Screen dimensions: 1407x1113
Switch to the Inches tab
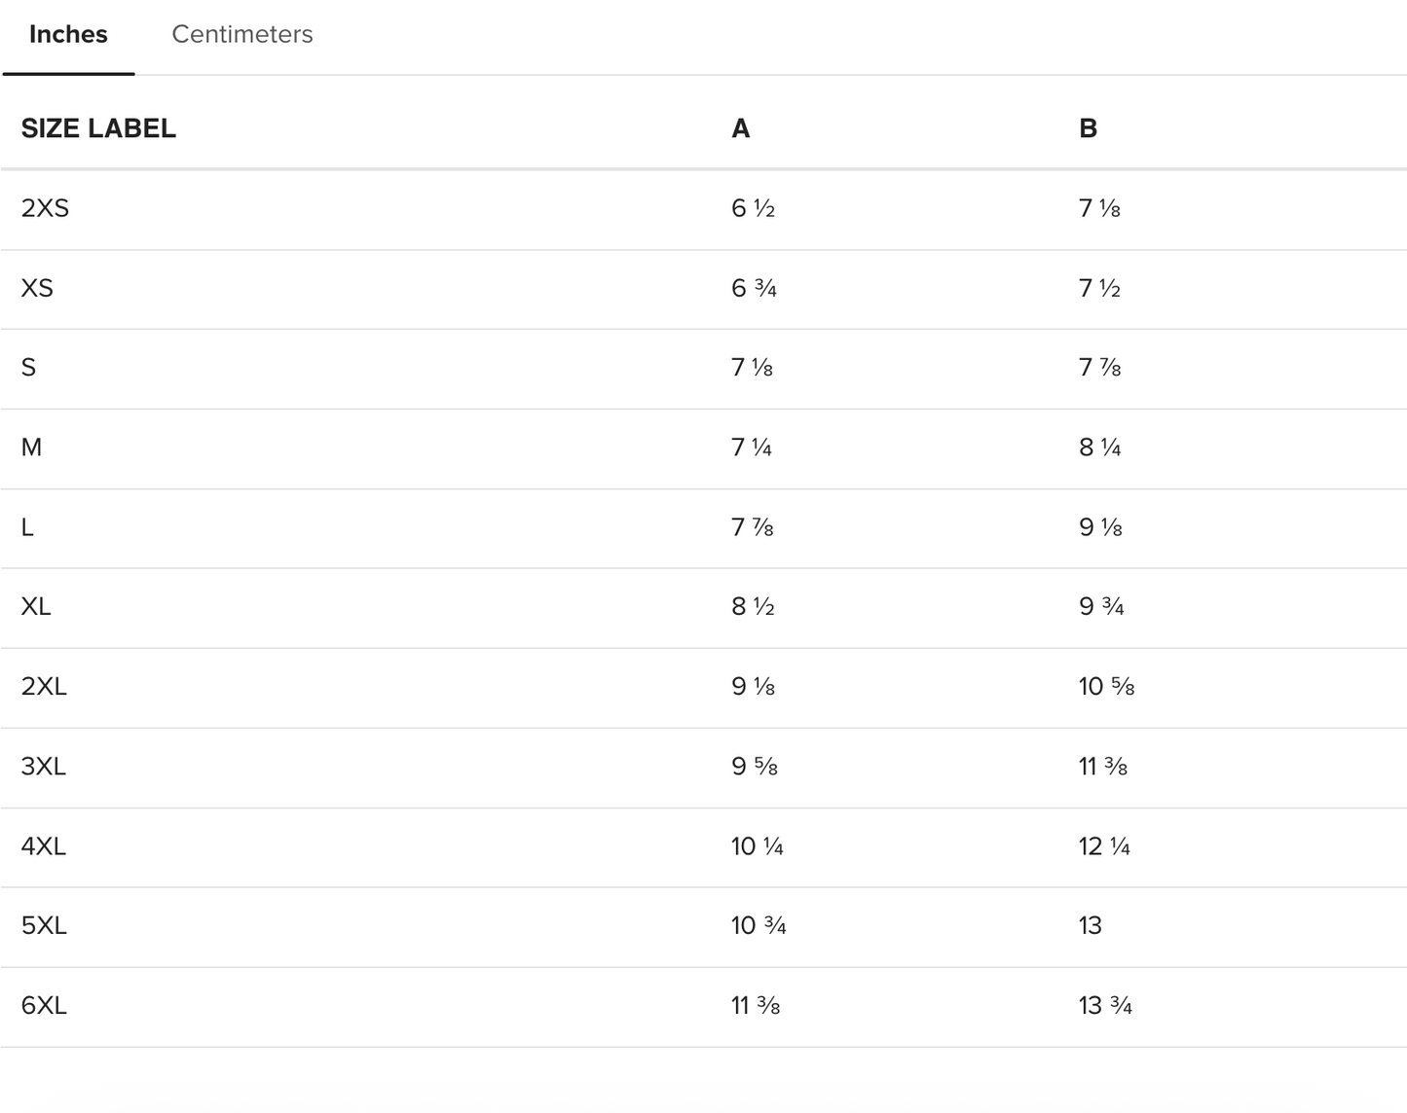pyautogui.click(x=68, y=34)
